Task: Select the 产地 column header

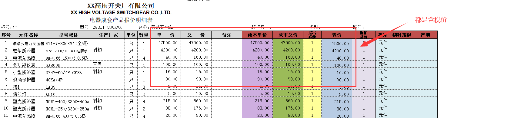Action: (426, 35)
